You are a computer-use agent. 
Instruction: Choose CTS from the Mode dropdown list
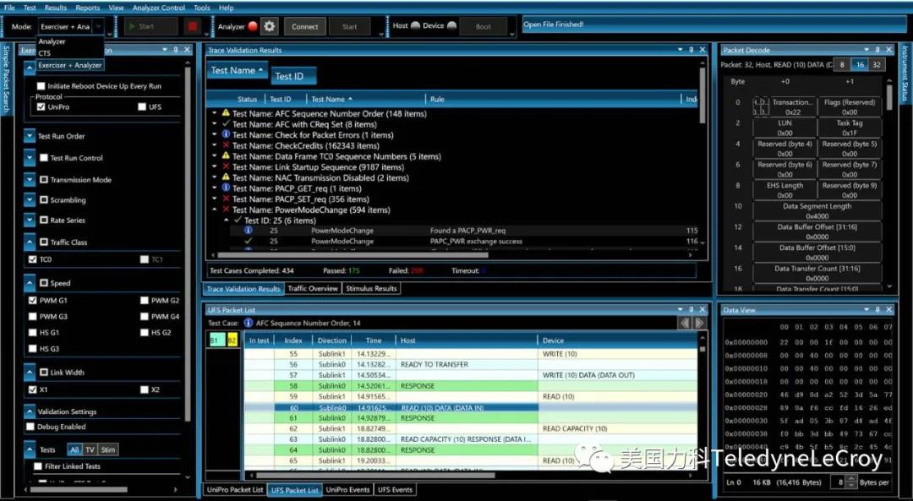(x=45, y=53)
